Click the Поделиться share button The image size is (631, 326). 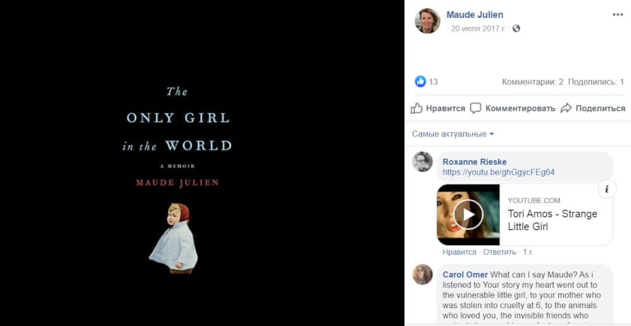tap(593, 108)
